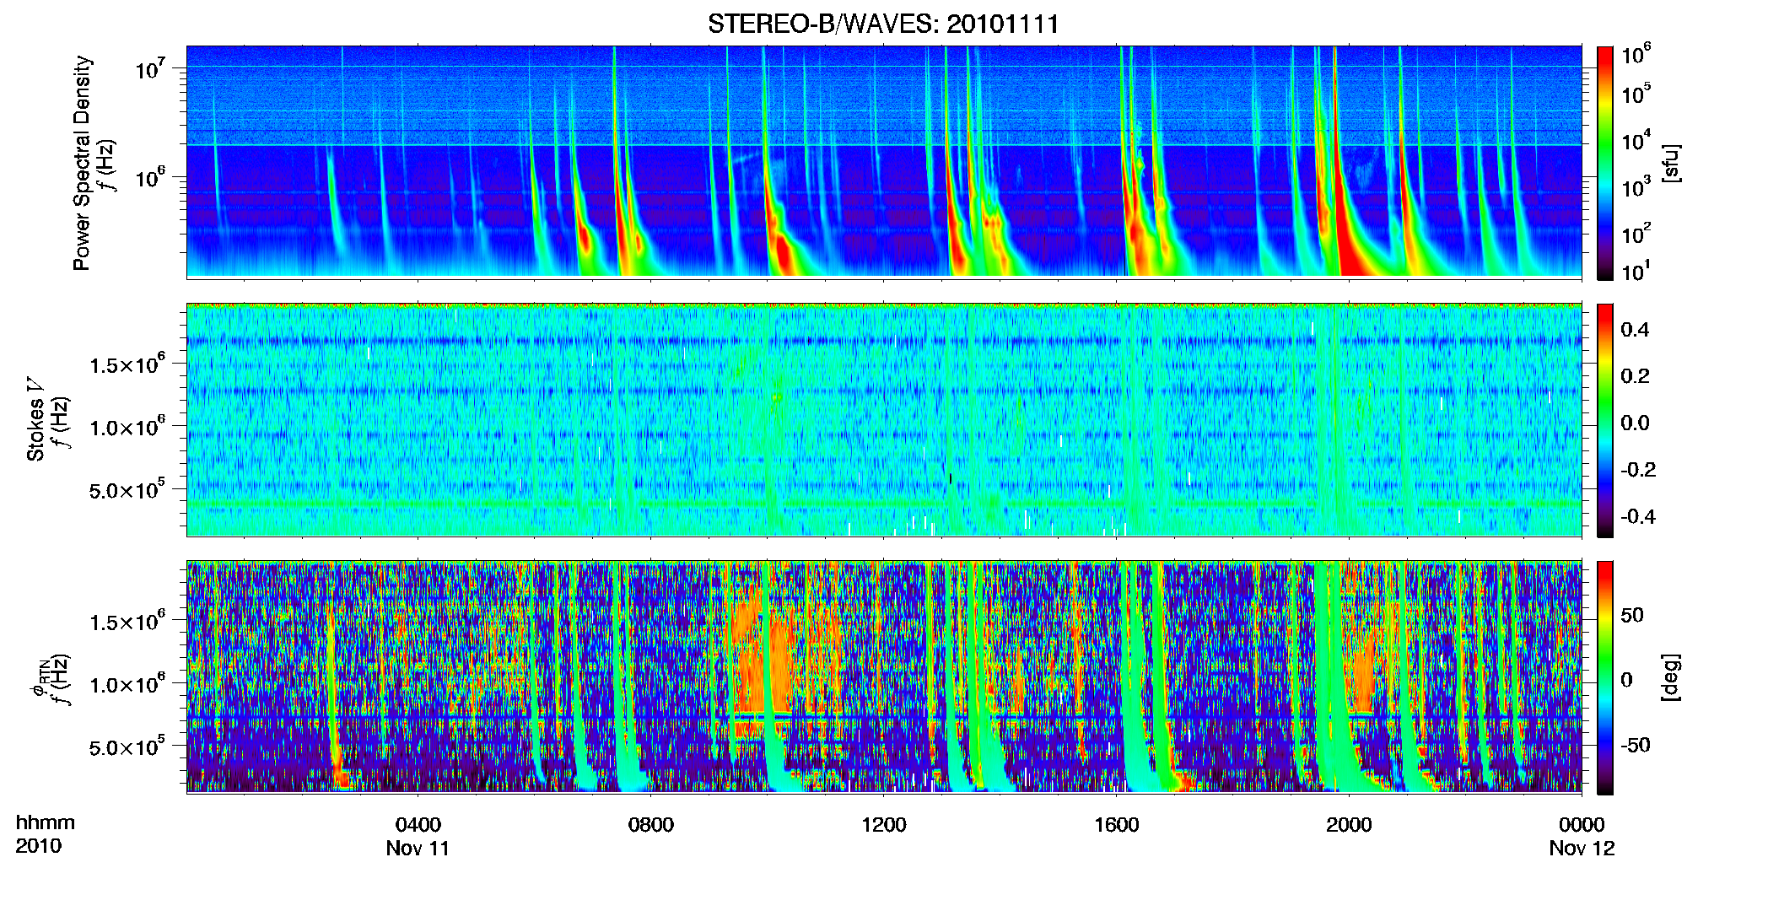Click the Nov 12 date label
Image resolution: width=1768 pixels, height=911 pixels.
pyautogui.click(x=1582, y=849)
